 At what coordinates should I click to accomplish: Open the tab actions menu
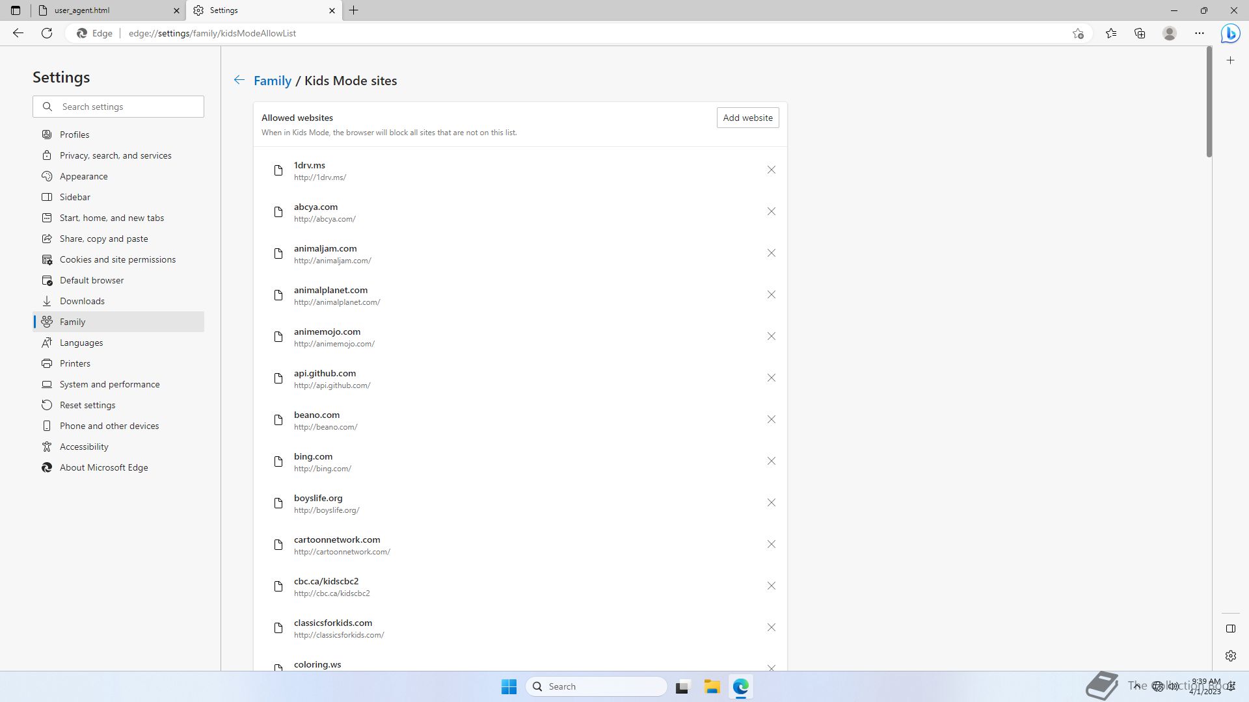pos(16,10)
